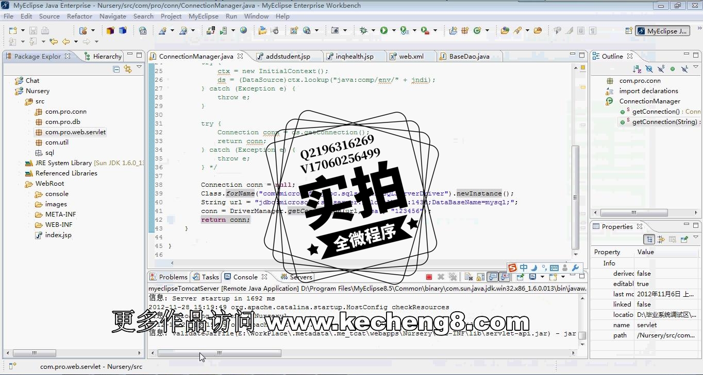Open the Problems view tab

169,277
